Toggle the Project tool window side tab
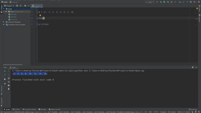The height and width of the screenshot is (113, 201). pyautogui.click(x=1, y=9)
